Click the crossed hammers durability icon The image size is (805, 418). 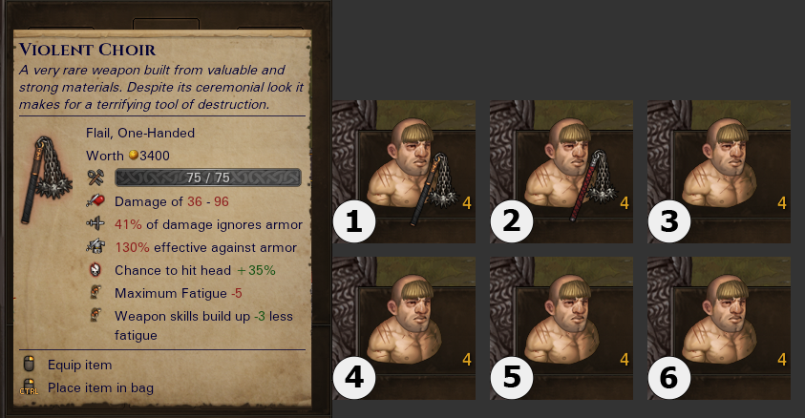pos(95,178)
